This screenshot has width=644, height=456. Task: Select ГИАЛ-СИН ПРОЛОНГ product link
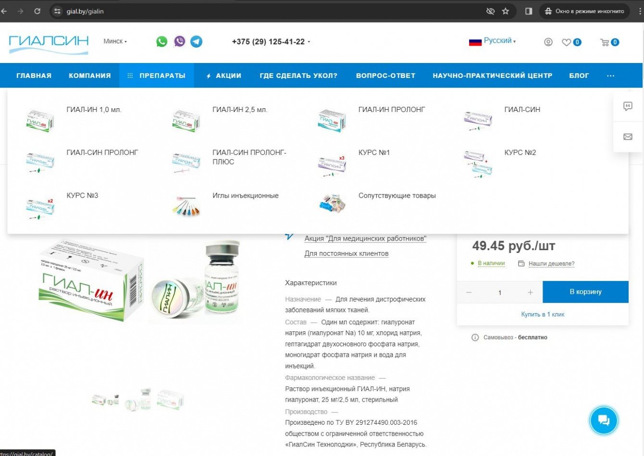102,152
